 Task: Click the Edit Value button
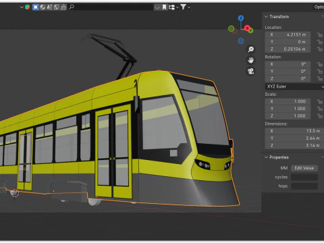click(x=304, y=168)
